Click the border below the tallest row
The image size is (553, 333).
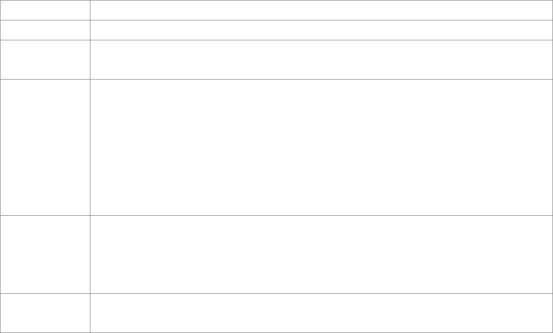tap(277, 215)
